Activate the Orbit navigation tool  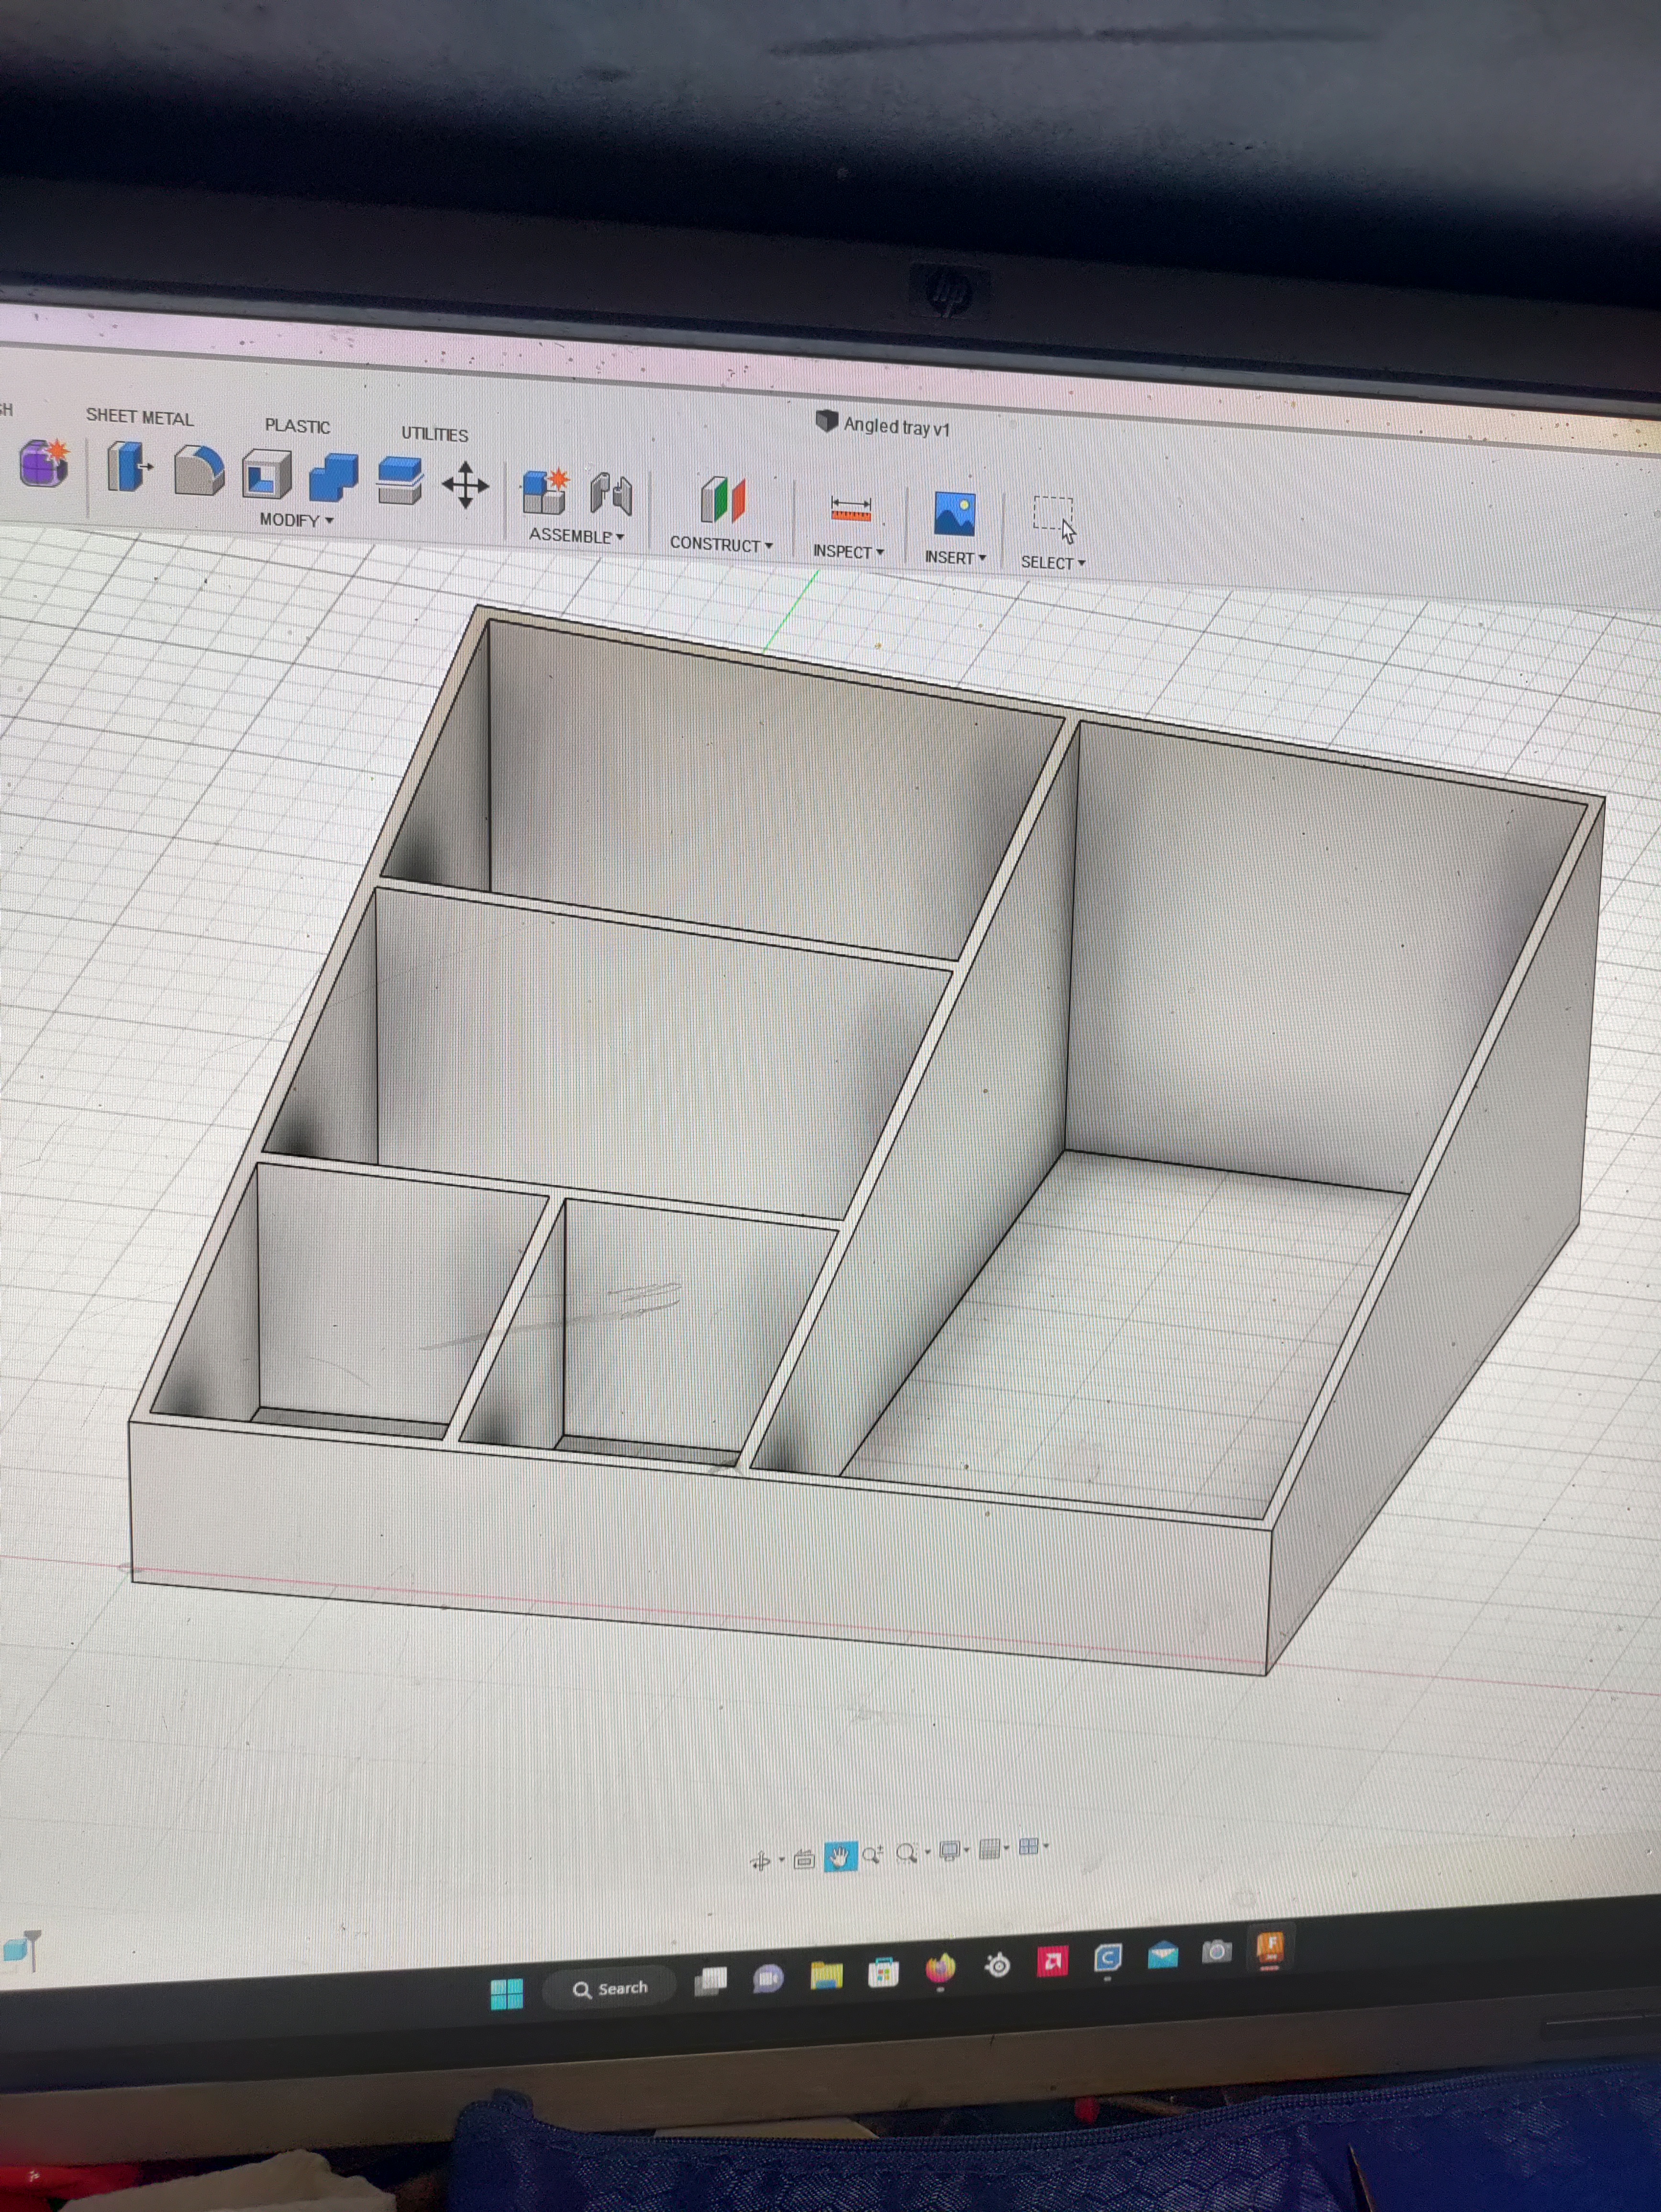[760, 1862]
